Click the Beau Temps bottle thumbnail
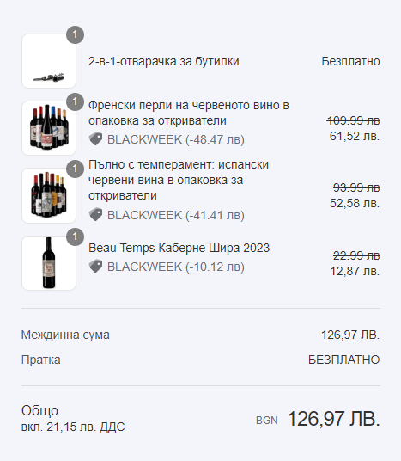401x461 pixels. coord(49,263)
